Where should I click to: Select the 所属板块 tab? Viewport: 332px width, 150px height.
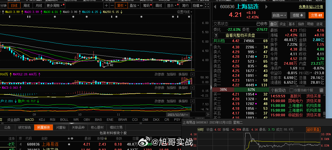(43, 127)
